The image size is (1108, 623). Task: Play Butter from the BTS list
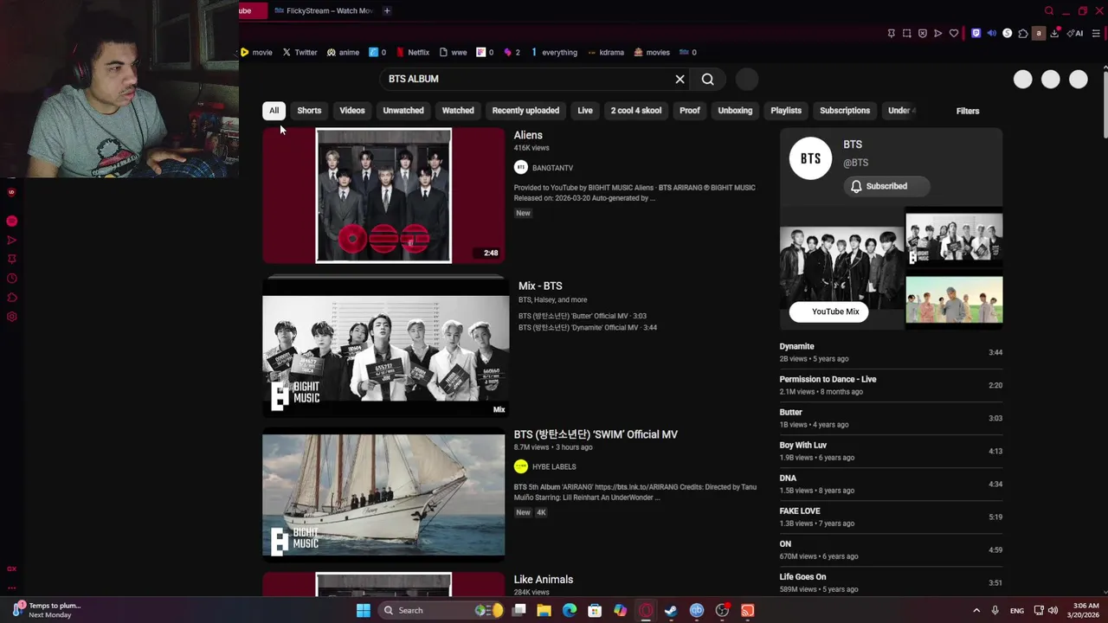point(891,418)
